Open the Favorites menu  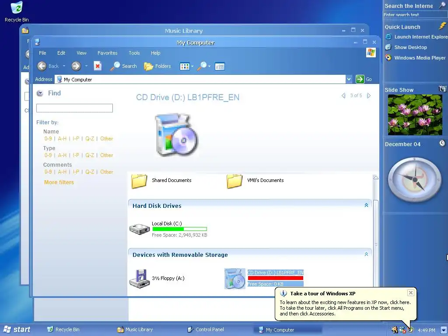coord(108,53)
